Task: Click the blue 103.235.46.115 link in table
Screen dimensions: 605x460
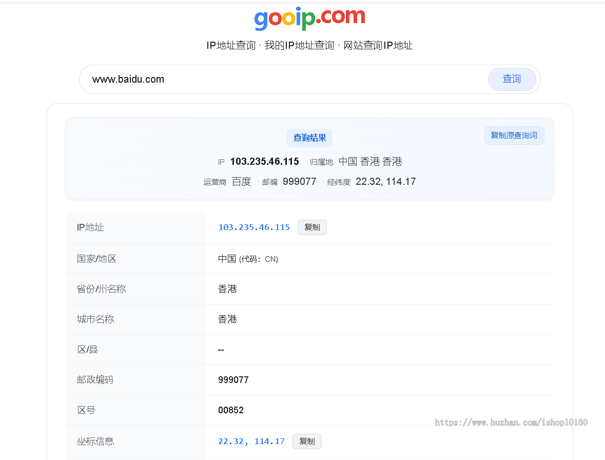Action: (x=254, y=227)
